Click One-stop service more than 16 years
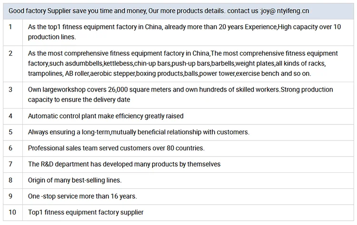The width and height of the screenshot is (357, 225). click(82, 196)
